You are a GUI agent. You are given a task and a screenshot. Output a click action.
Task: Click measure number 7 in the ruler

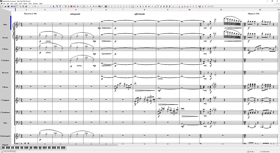(x=123, y=10)
